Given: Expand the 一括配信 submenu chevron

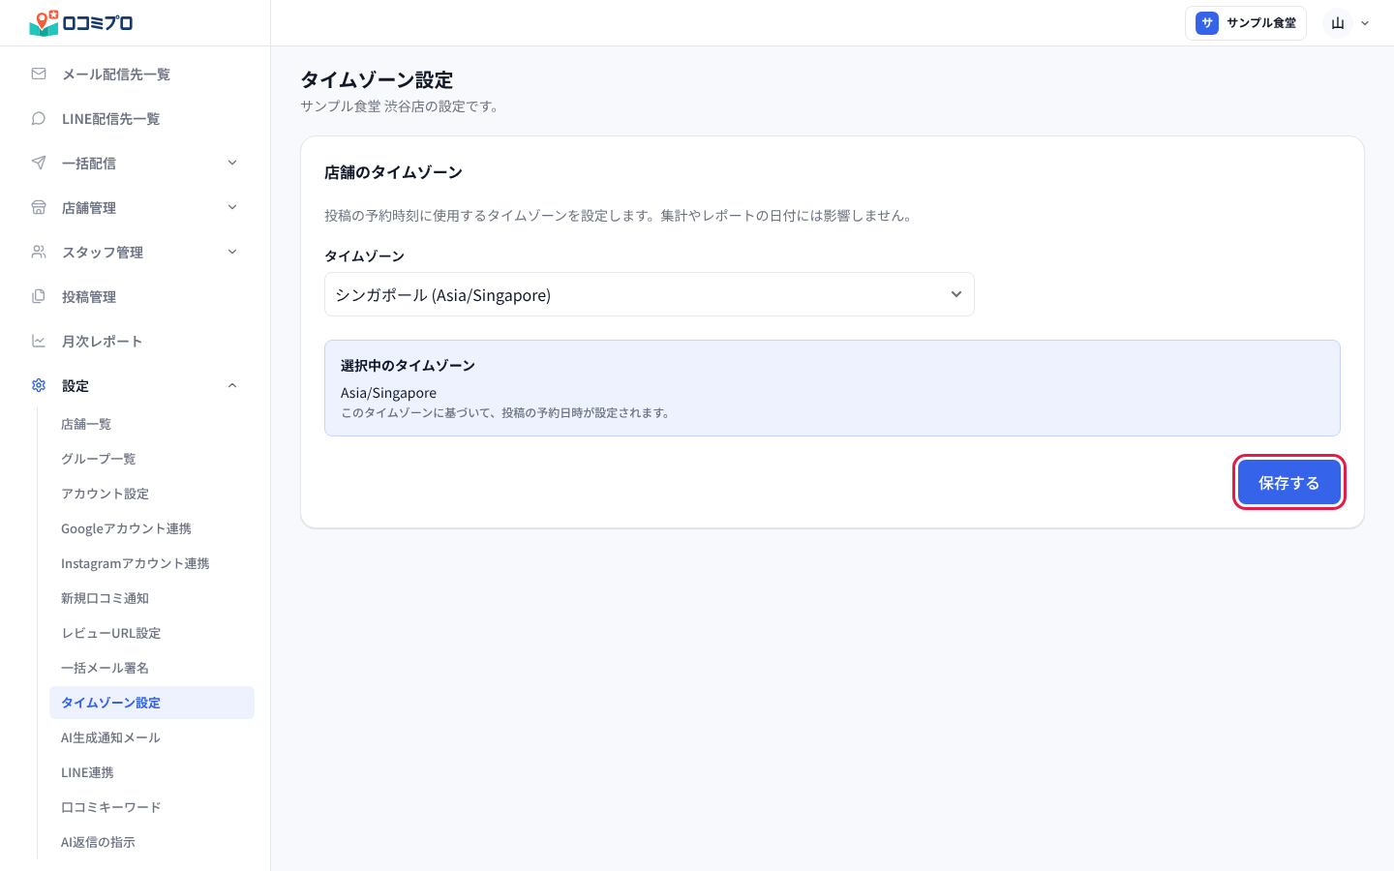Looking at the screenshot, I should pyautogui.click(x=232, y=163).
